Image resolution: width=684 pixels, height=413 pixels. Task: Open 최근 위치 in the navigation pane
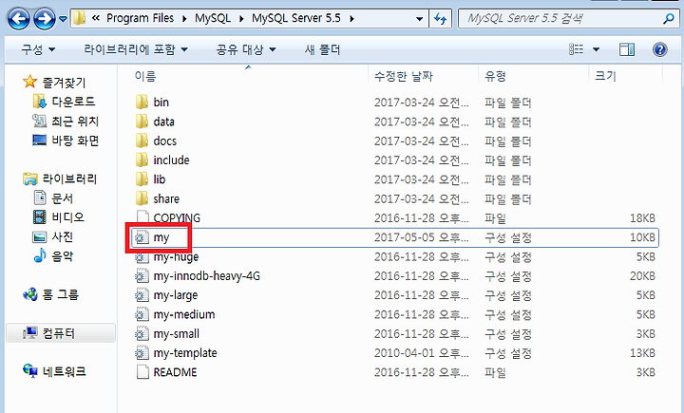point(75,121)
